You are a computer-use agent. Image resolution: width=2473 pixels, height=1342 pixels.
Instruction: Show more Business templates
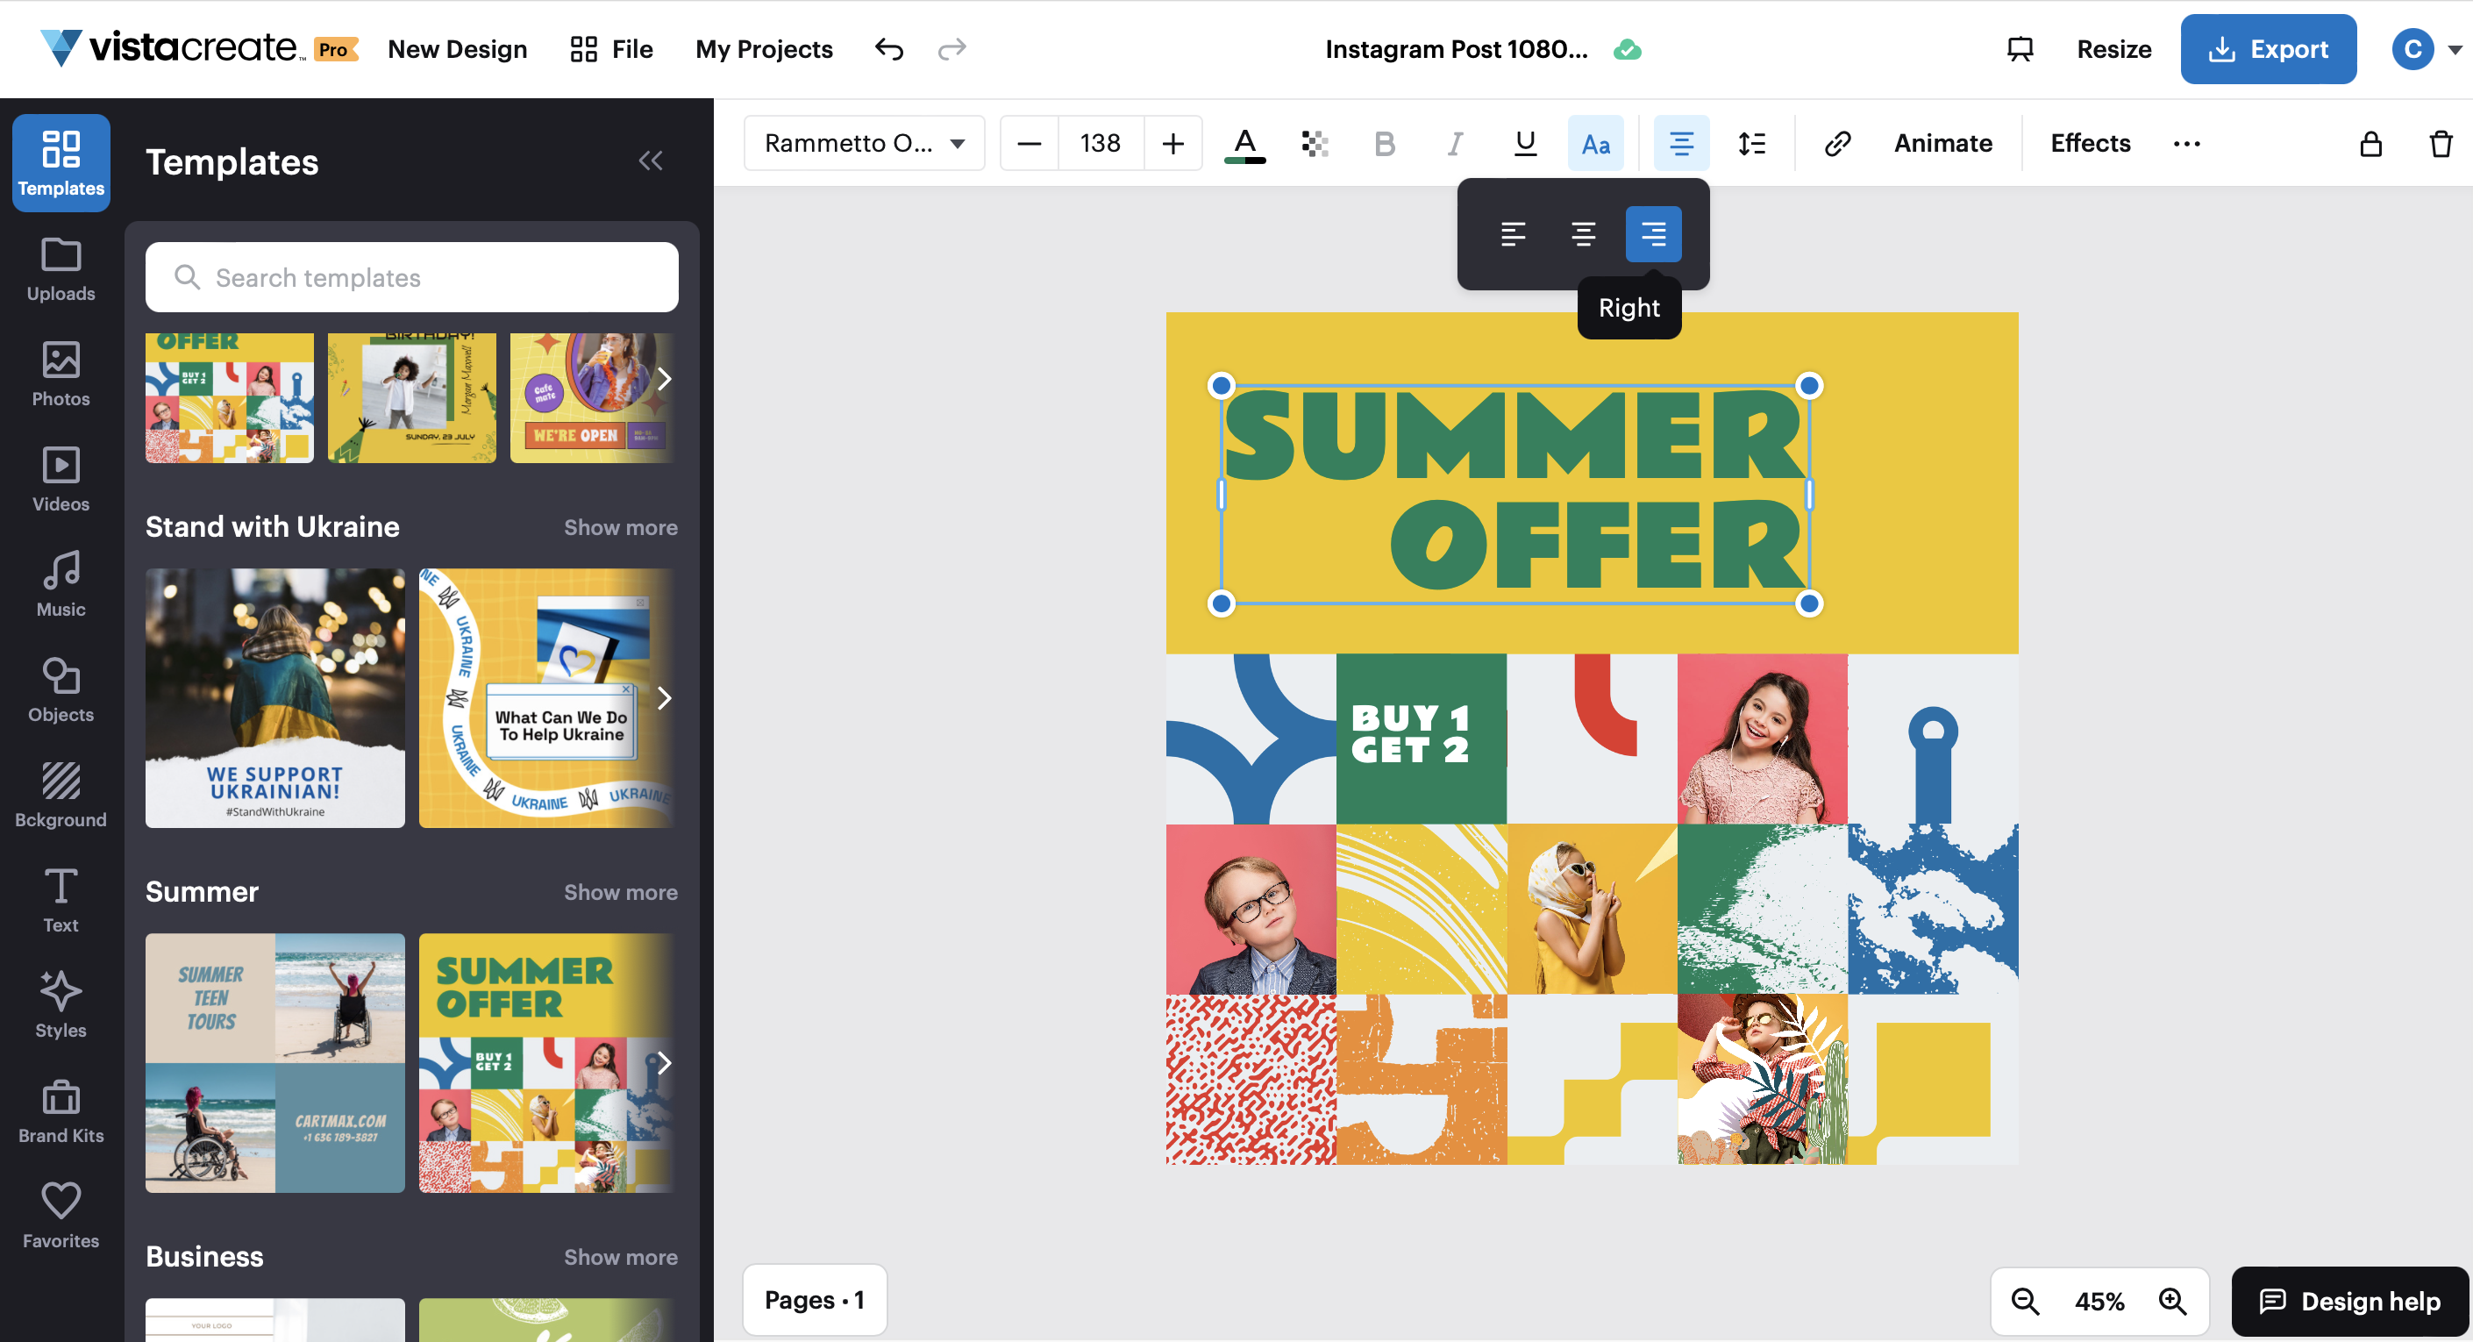point(620,1257)
